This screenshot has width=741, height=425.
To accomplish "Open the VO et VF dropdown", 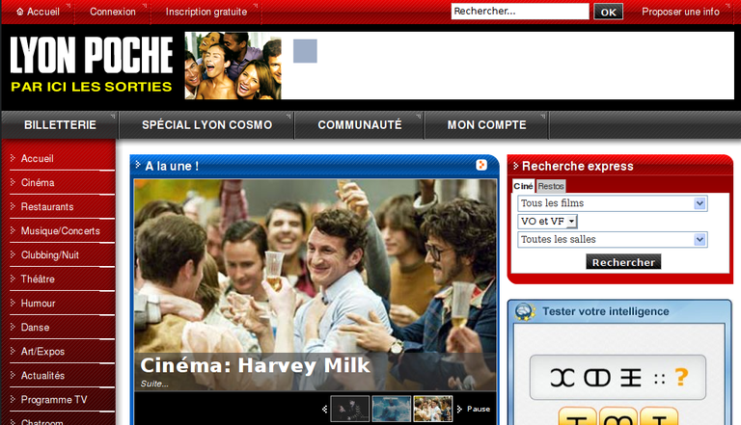I will coord(548,222).
